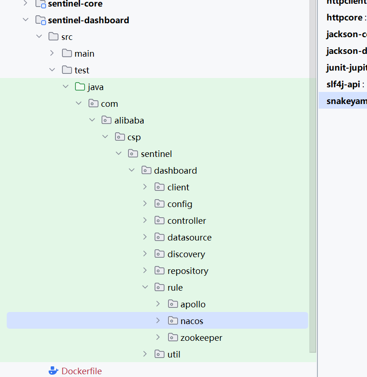This screenshot has width=367, height=377.
Task: Expand the zookeeper package chevron
Action: (x=158, y=338)
